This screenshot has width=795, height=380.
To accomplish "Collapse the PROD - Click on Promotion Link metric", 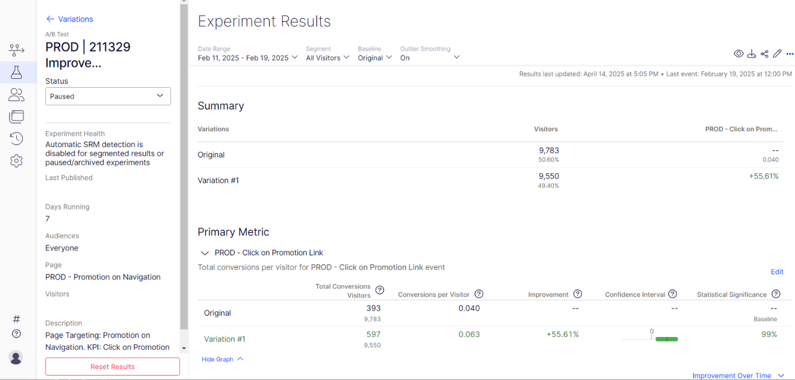I will [204, 253].
